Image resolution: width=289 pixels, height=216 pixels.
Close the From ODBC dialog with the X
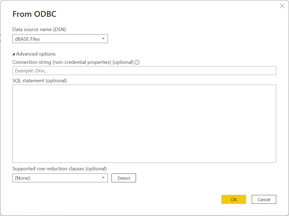[x=282, y=6]
